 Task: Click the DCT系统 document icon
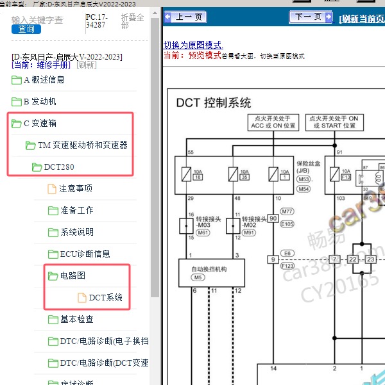coord(82,298)
